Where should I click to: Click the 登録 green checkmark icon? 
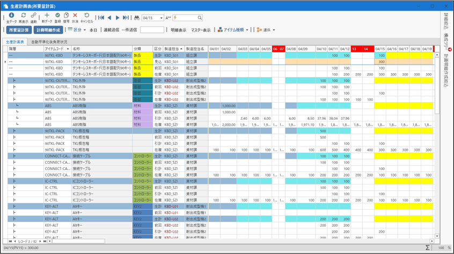(x=58, y=16)
